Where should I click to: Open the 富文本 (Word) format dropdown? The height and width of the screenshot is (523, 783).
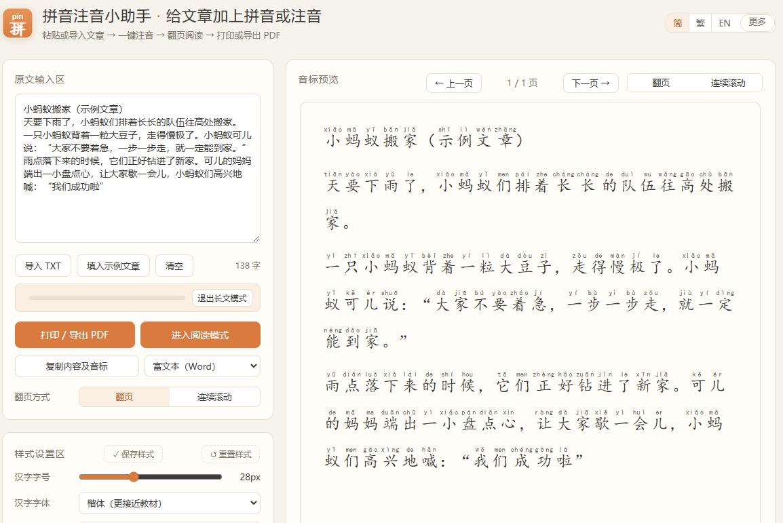pyautogui.click(x=202, y=366)
